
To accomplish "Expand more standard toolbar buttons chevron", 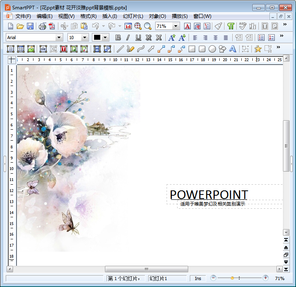I will tap(285, 24).
